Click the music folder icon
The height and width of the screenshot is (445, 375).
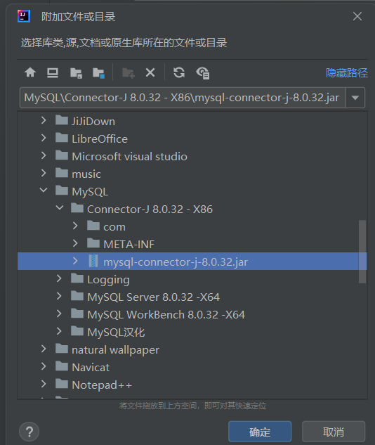point(62,173)
